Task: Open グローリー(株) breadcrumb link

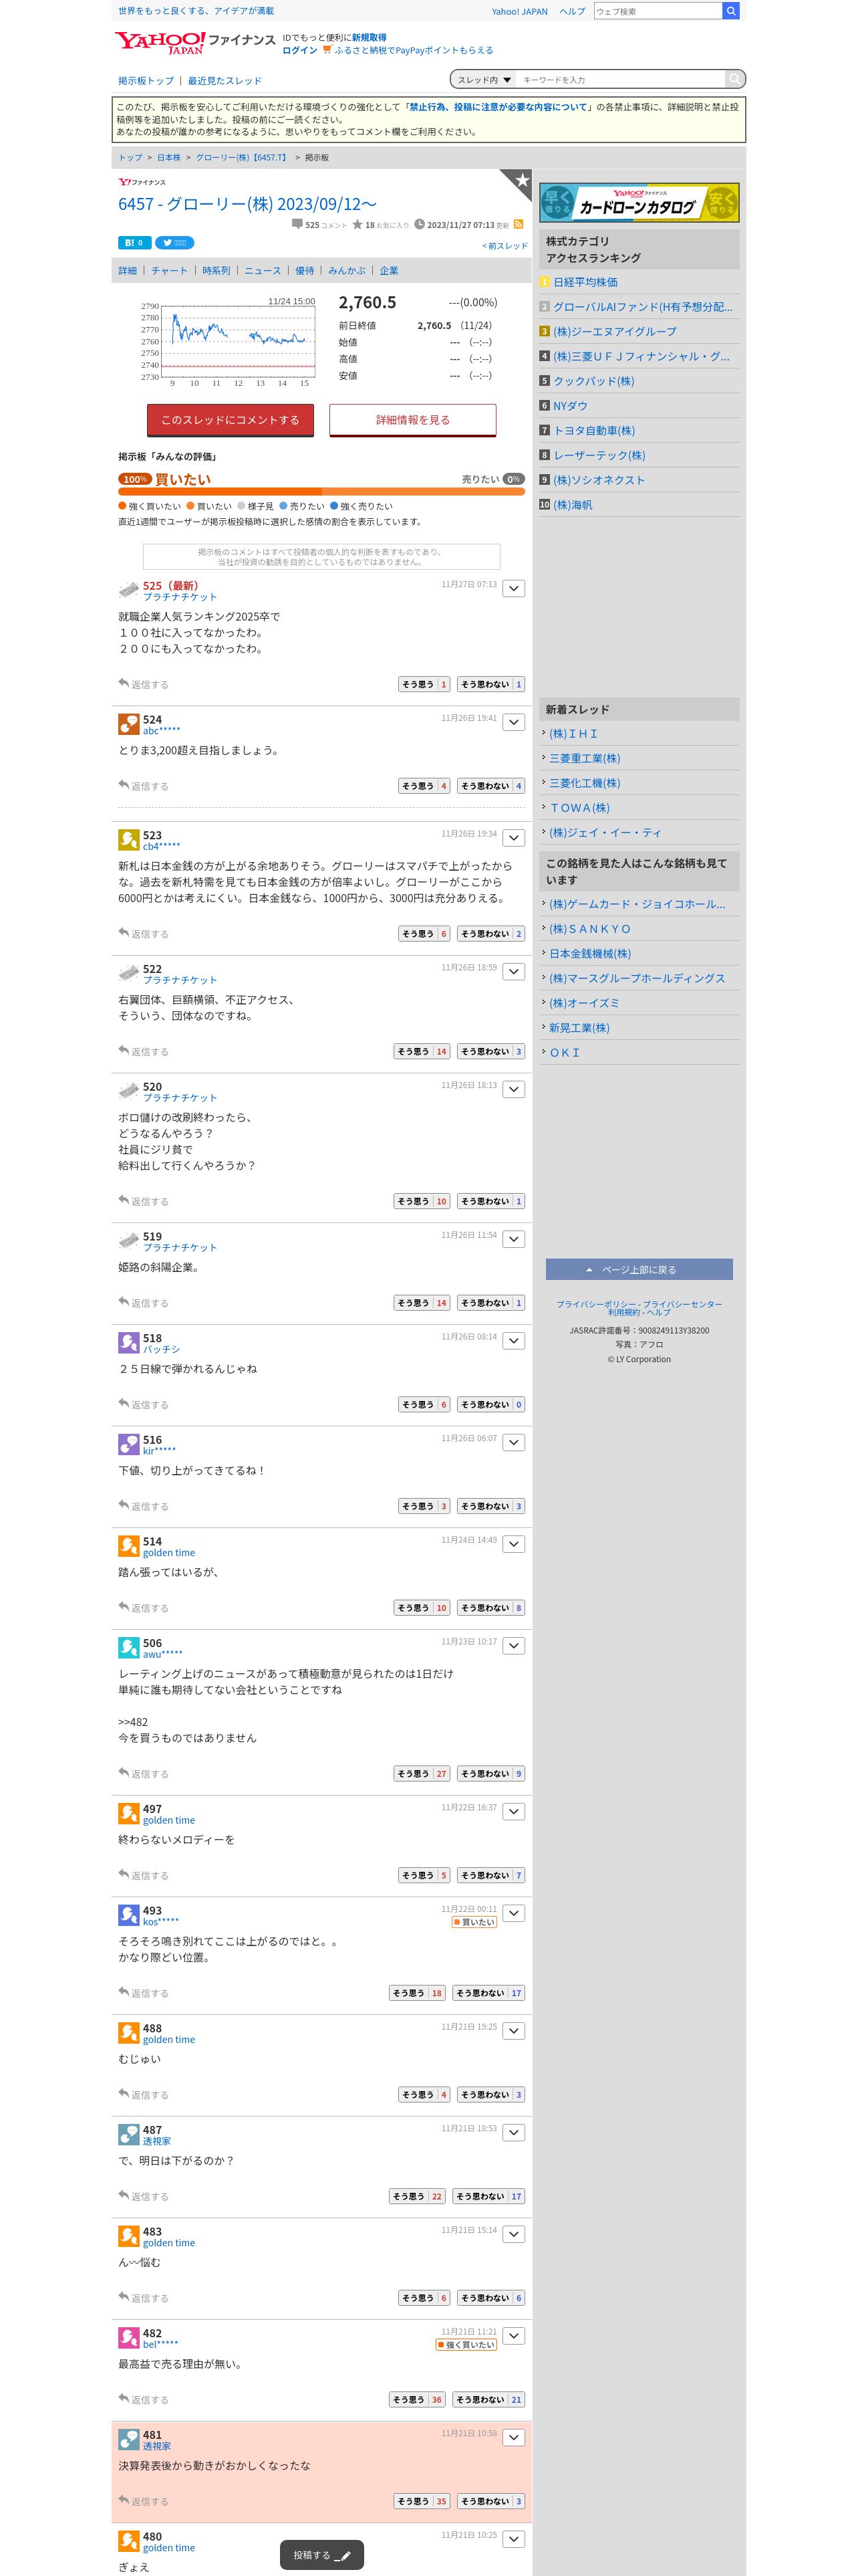Action: click(241, 158)
